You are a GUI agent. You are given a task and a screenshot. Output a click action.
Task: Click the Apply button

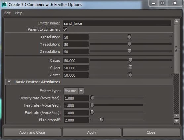pyautogui.click(x=92, y=132)
